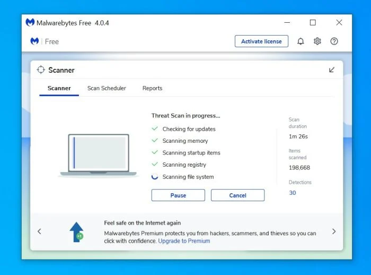The image size is (371, 275).
Task: Open settings via the gear icon
Action: (317, 41)
